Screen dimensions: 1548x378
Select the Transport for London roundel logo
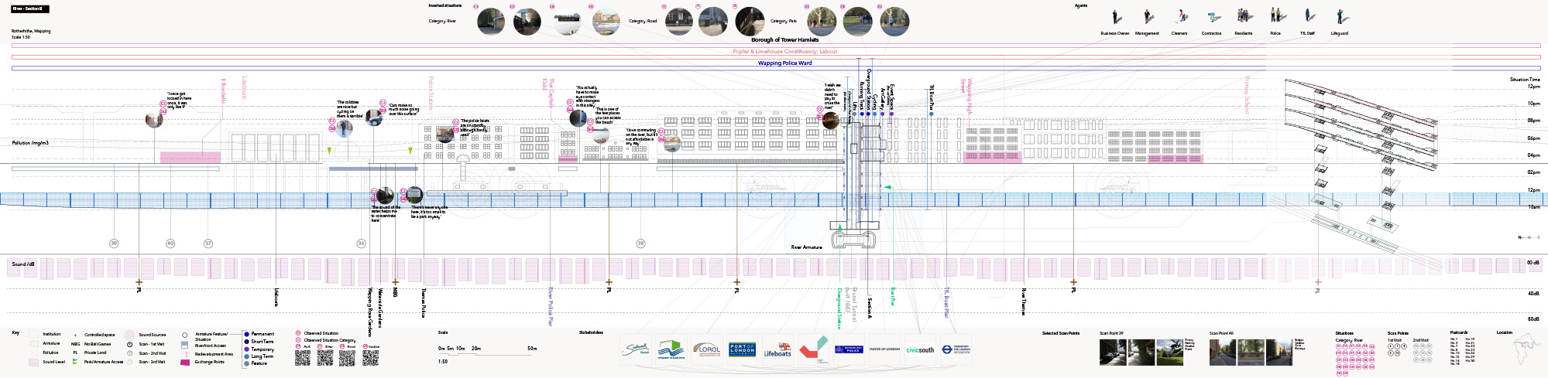tap(955, 349)
